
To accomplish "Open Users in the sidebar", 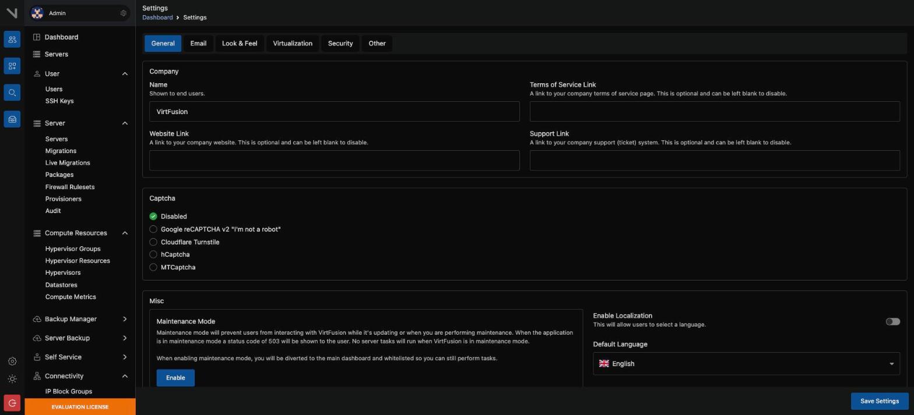I will [54, 89].
